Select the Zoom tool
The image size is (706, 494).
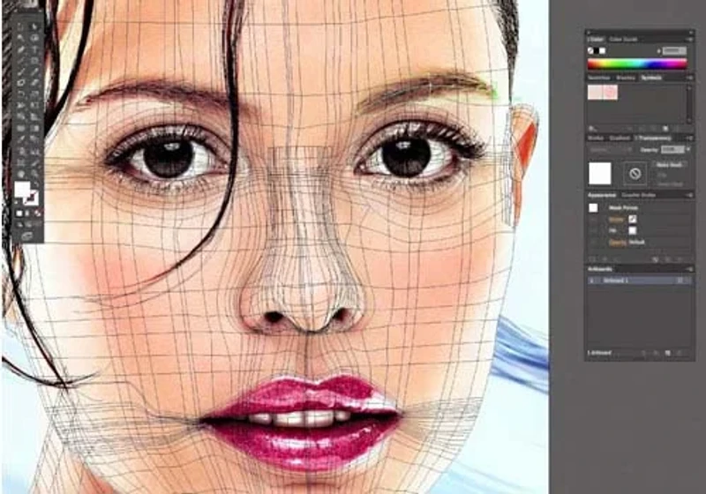34,173
